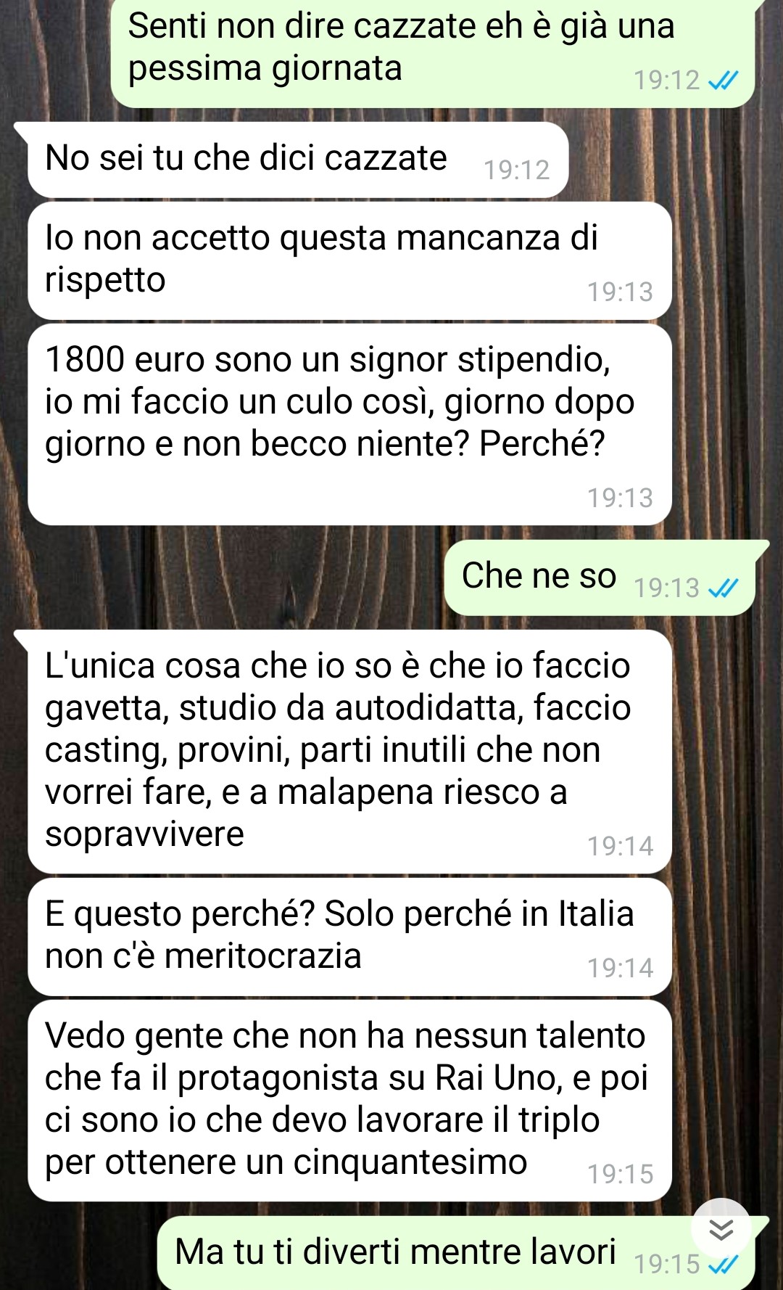This screenshot has height=1290, width=783.
Task: Select the sent message 'Ma tu ti diverti mentre lavori'
Action: click(455, 1253)
